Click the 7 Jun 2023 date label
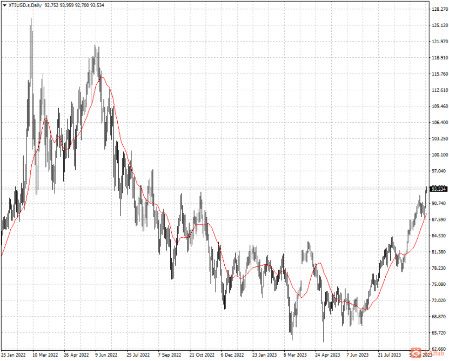This screenshot has width=449, height=361. coord(357,355)
